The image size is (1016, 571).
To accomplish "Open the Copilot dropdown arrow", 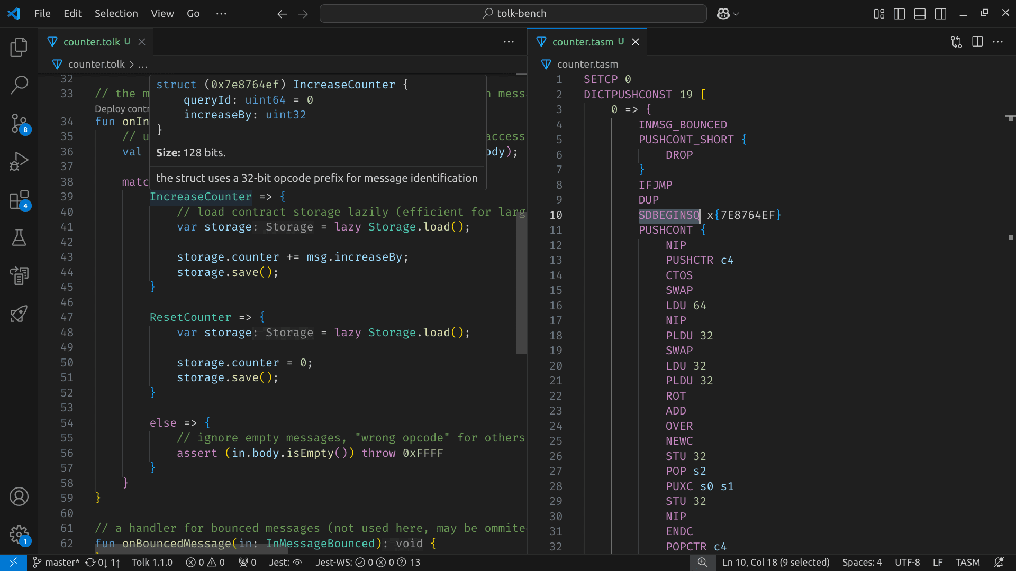I will [x=736, y=14].
